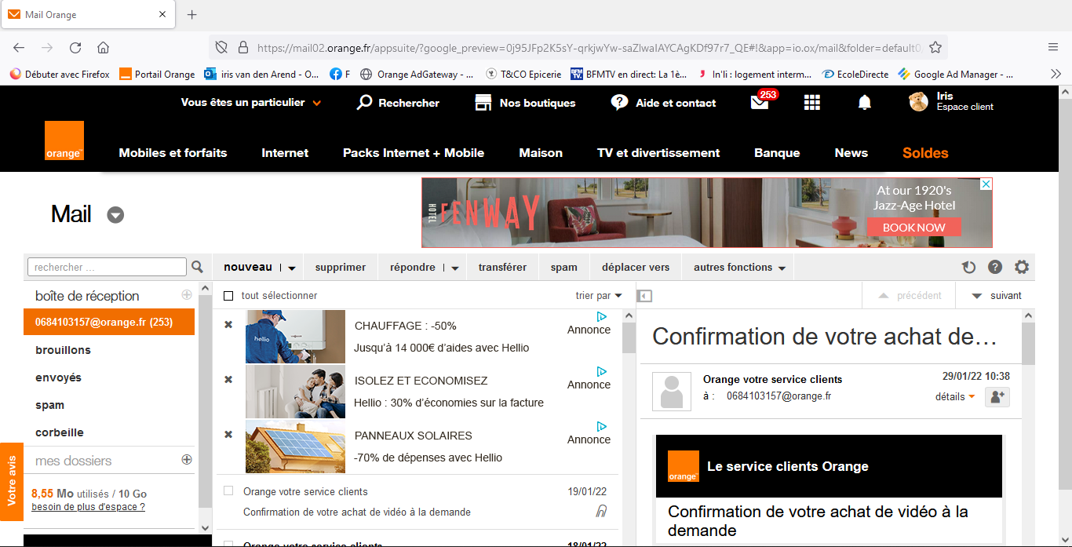The height and width of the screenshot is (547, 1072).
Task: Dismiss ISOLEZ ET ECONOMISEZ ad with X
Action: 228,379
